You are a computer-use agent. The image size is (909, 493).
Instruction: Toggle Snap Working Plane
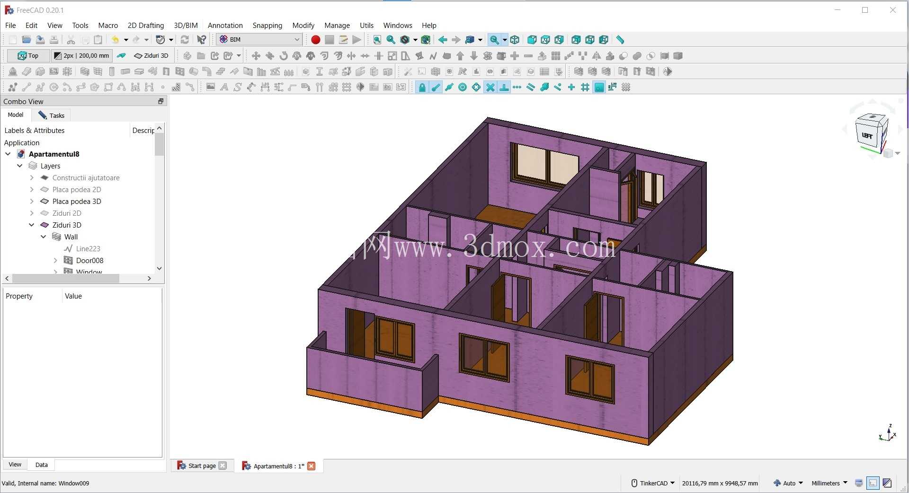tap(599, 87)
